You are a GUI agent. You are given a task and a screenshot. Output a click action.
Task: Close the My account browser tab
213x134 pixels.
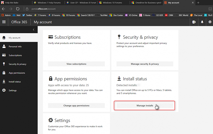(x=193, y=3)
